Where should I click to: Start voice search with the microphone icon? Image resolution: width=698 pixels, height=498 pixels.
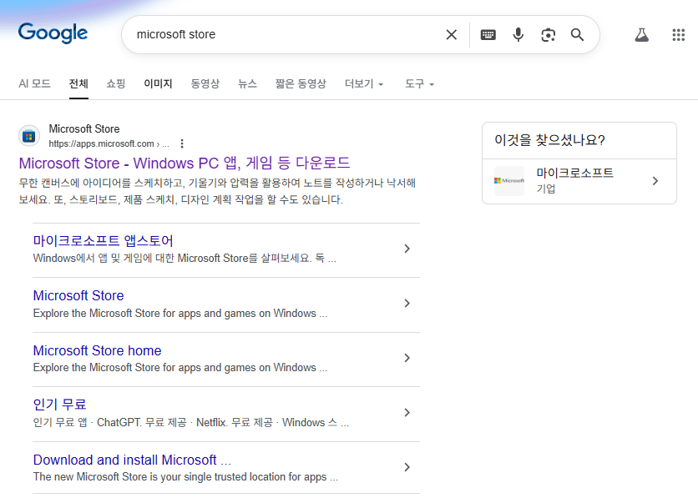[x=518, y=34]
